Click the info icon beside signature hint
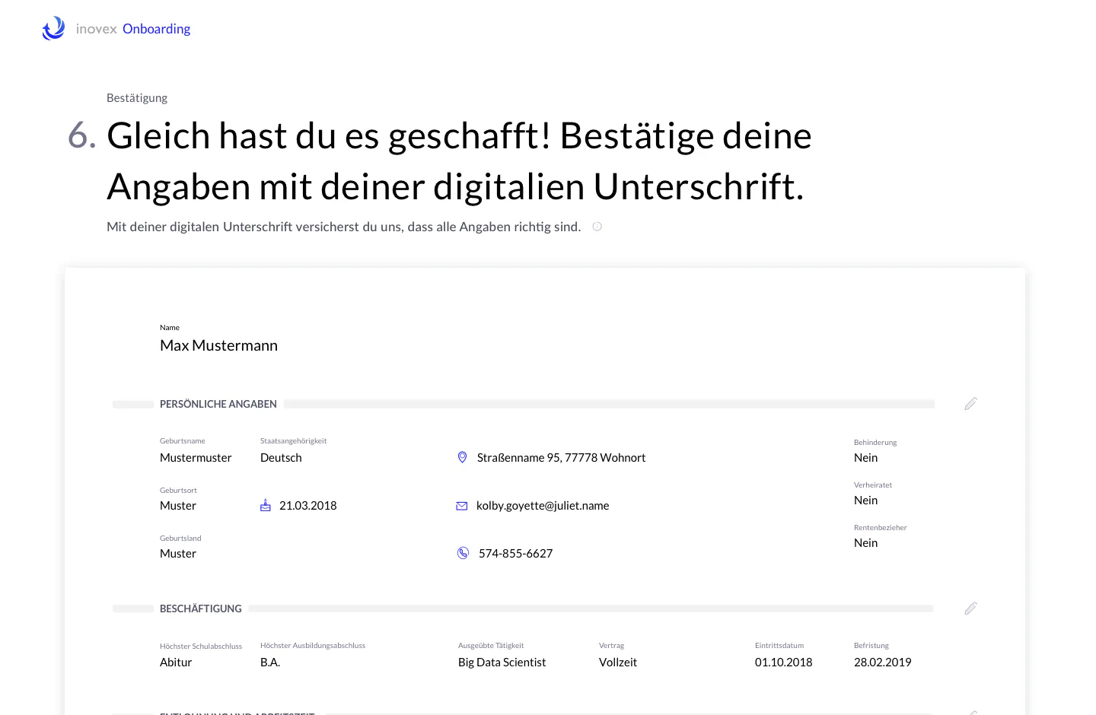The image size is (1096, 715). tap(597, 227)
